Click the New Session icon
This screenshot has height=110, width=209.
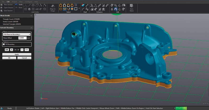tap(2, 5)
